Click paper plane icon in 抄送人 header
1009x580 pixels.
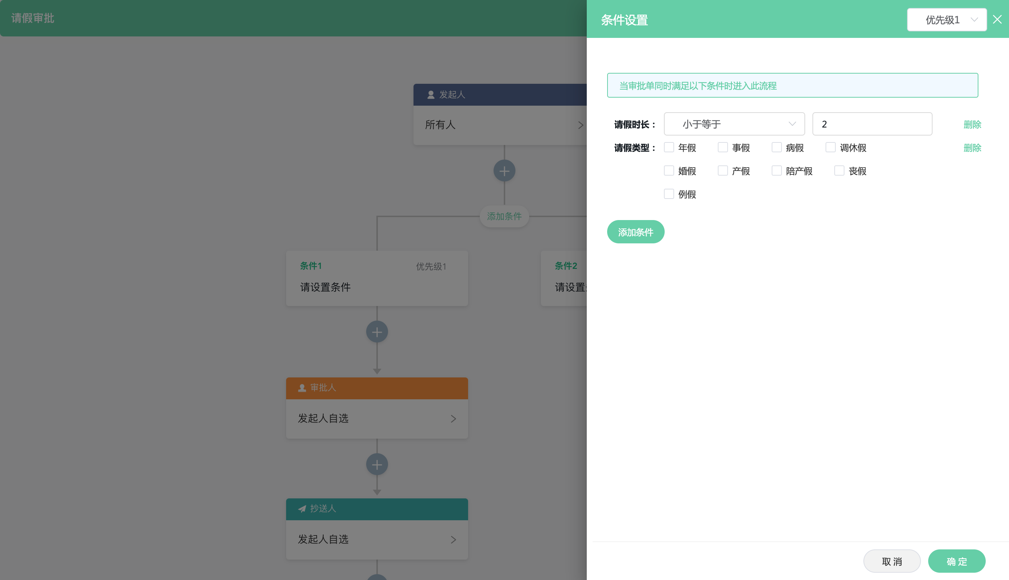coord(302,509)
